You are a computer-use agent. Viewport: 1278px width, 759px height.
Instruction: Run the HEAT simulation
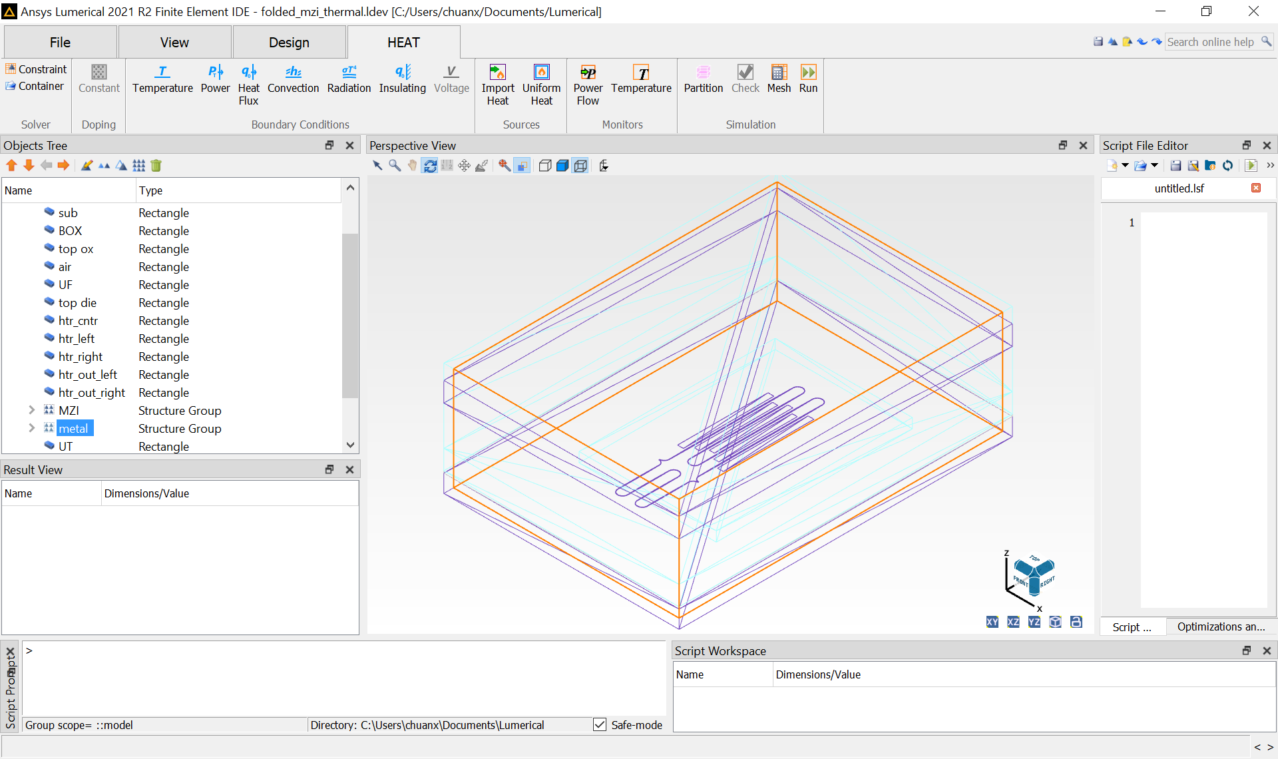tap(808, 80)
